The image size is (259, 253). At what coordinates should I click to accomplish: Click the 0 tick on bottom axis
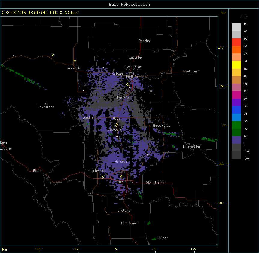pyautogui.click(x=116, y=249)
